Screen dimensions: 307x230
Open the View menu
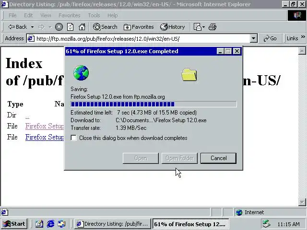(x=46, y=15)
